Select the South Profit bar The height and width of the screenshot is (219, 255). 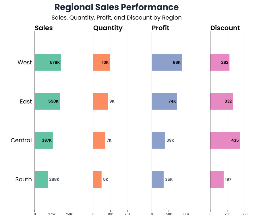(x=158, y=179)
